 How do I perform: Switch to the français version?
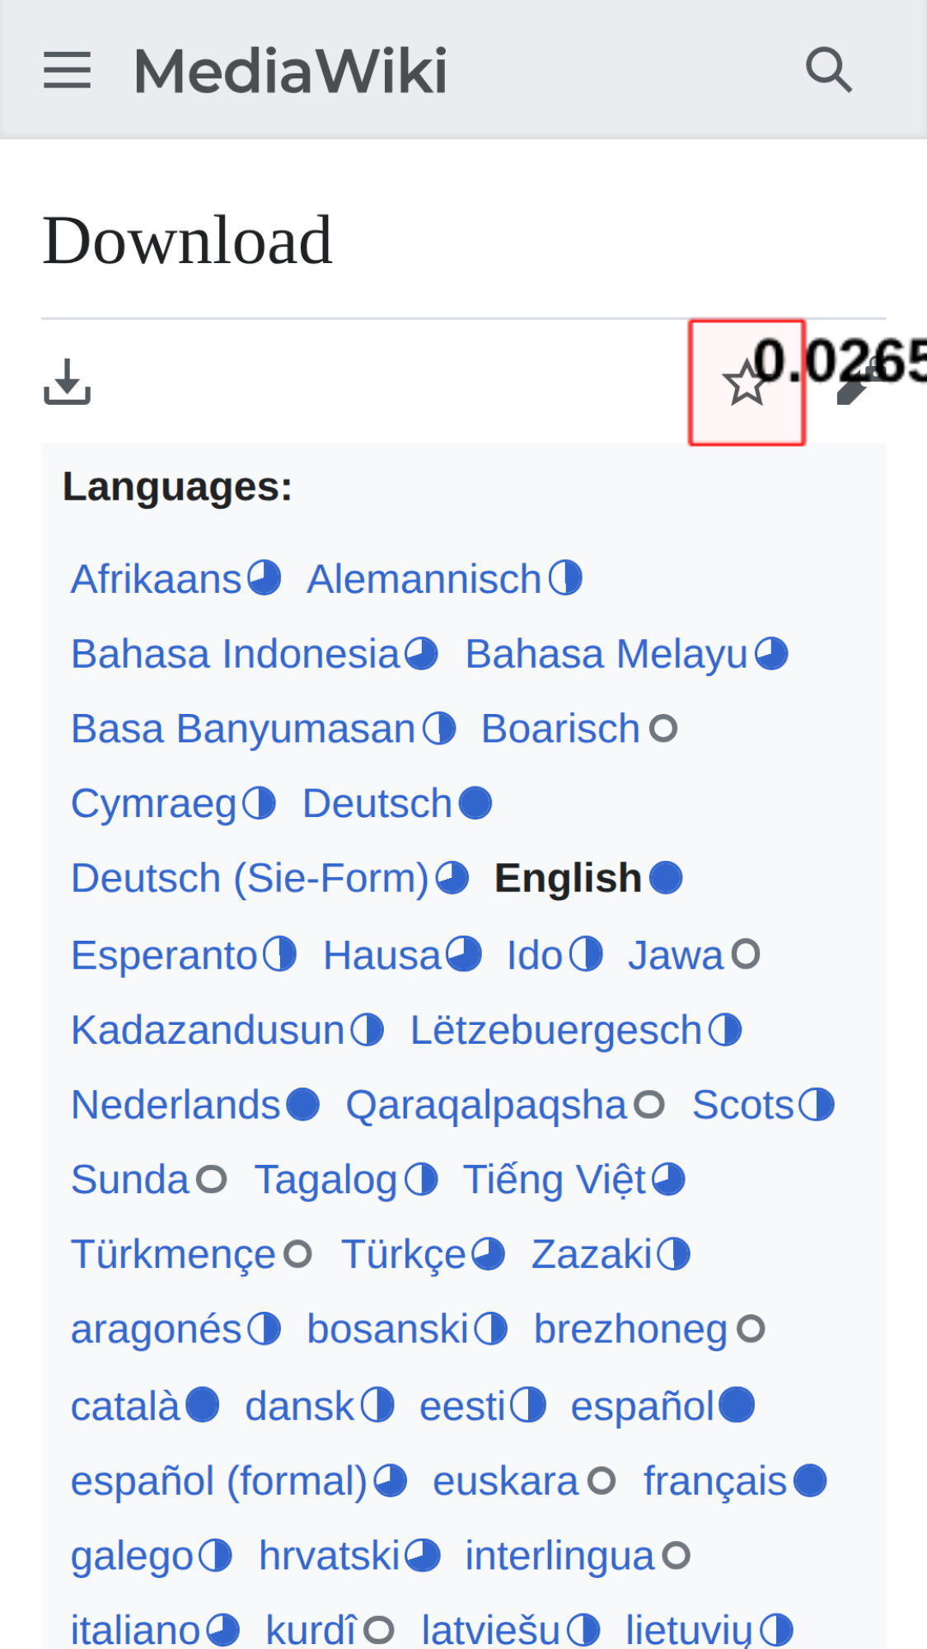coord(715,1481)
